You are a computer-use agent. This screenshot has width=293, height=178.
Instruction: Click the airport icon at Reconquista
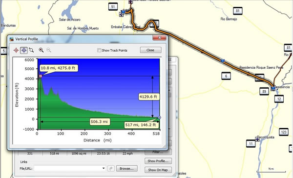coord(258,139)
